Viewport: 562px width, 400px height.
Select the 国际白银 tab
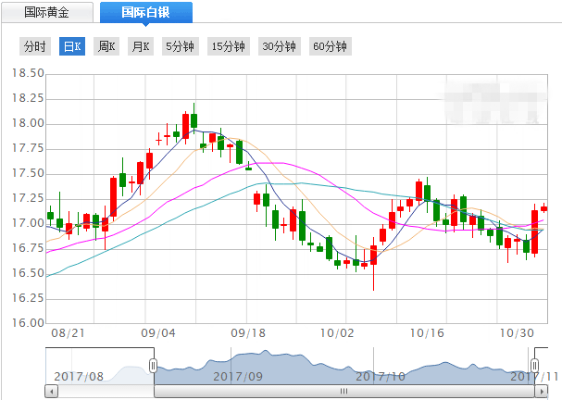[145, 13]
